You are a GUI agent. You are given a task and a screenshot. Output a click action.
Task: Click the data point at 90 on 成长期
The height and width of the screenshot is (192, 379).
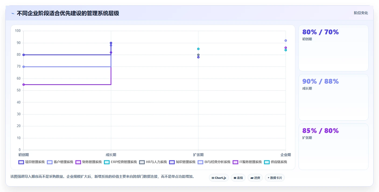pyautogui.click(x=111, y=43)
